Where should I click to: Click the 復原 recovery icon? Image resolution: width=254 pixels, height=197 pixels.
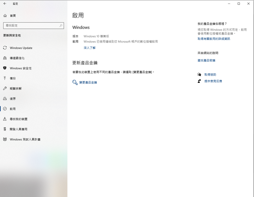[5, 99]
